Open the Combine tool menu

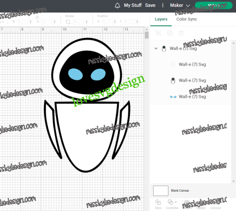(x=172, y=204)
